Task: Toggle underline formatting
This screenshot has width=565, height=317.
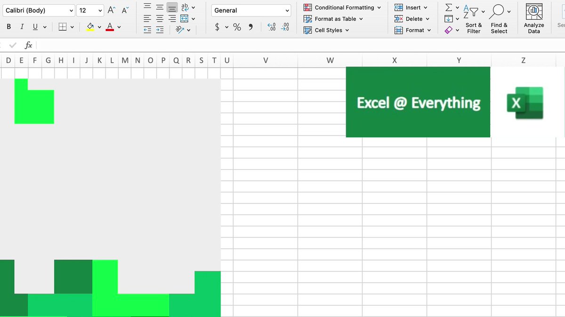Action: (x=35, y=27)
